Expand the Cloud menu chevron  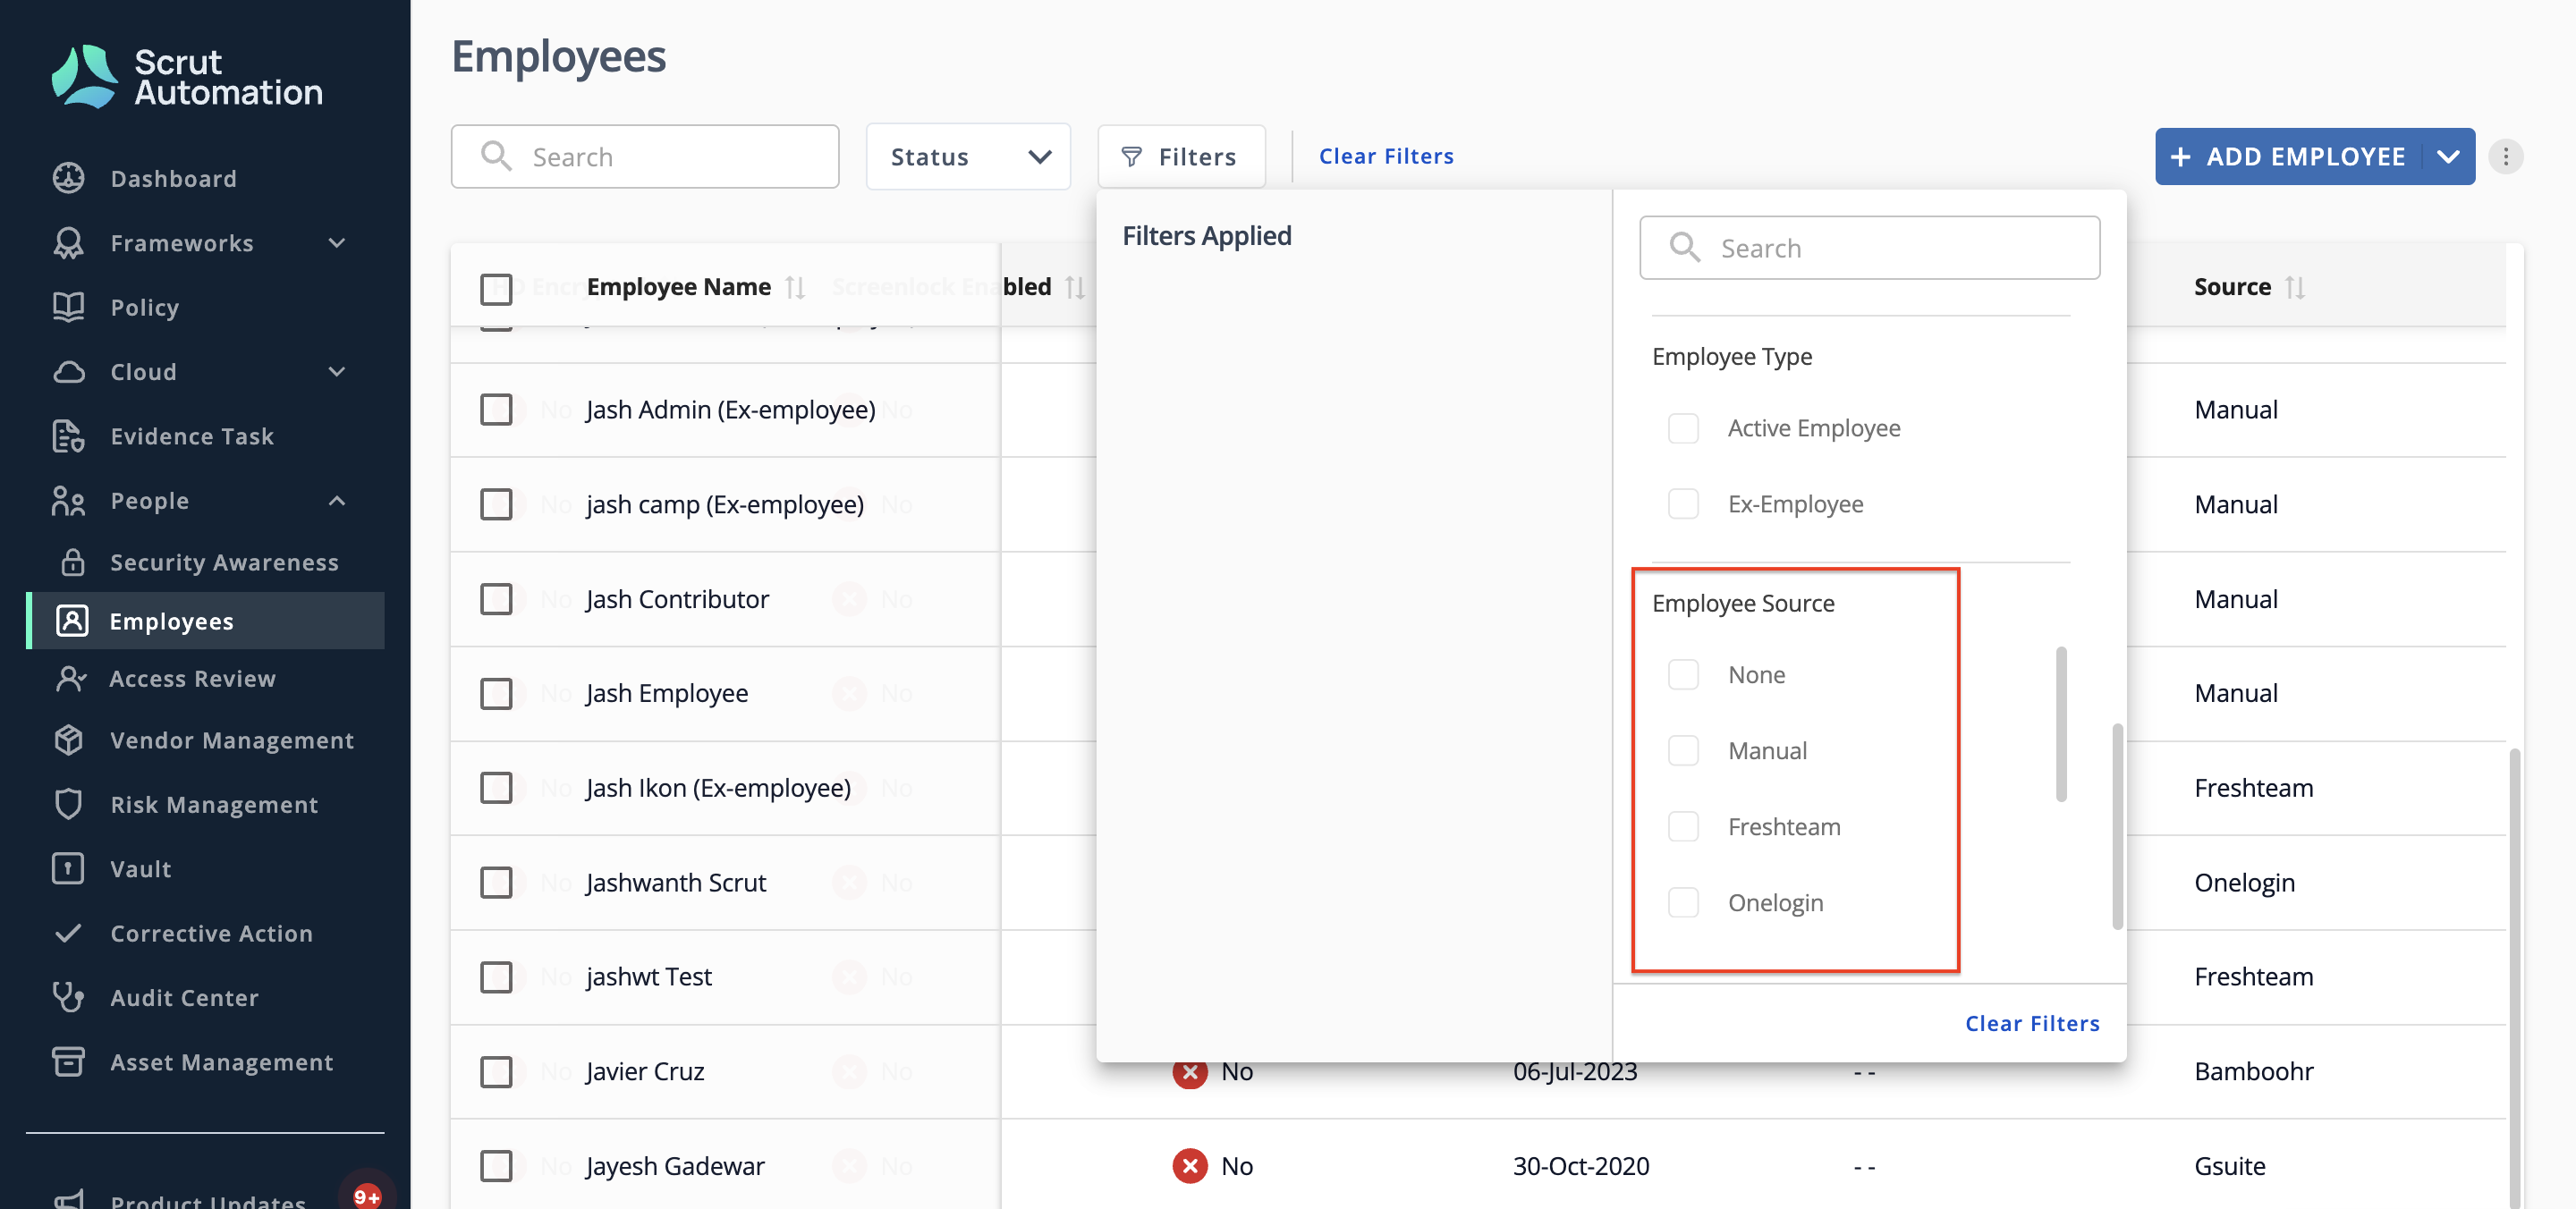point(337,372)
